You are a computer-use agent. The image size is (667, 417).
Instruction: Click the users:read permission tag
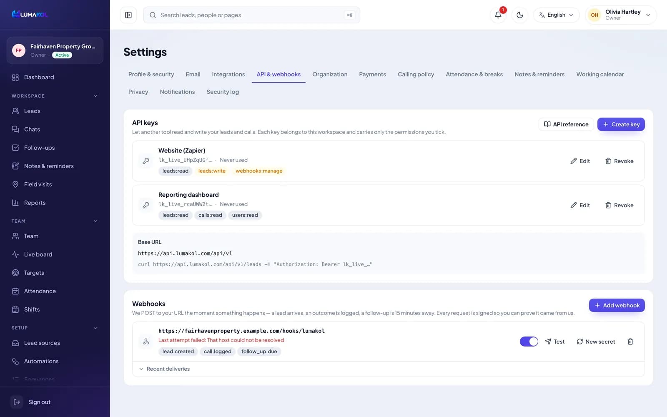point(245,215)
